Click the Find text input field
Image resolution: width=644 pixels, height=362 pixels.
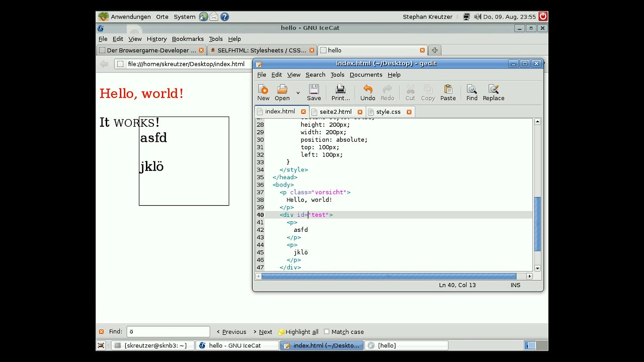click(168, 332)
